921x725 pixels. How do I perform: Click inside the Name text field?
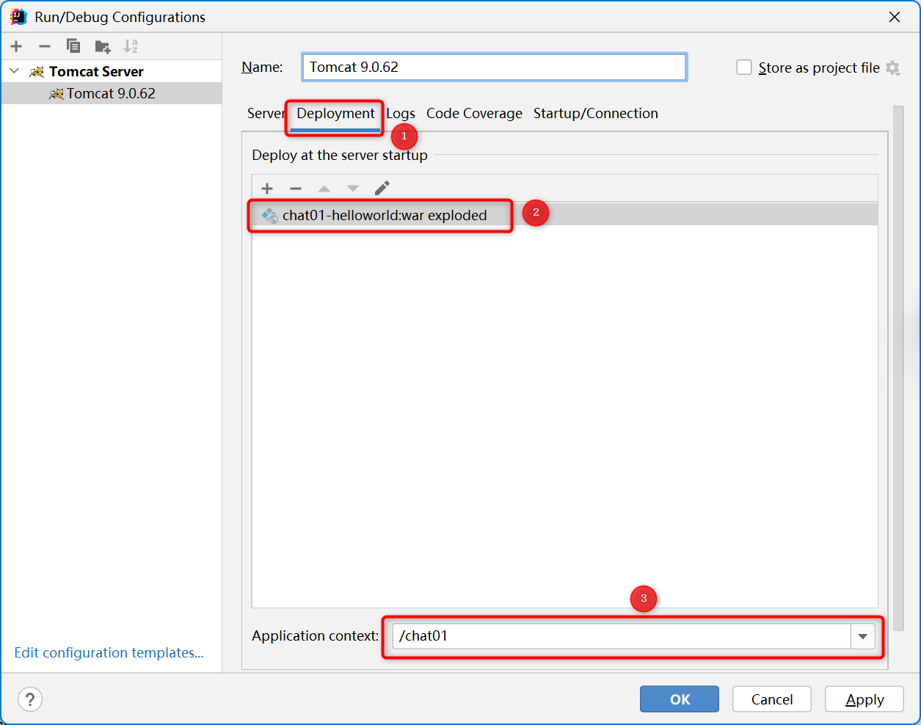[494, 67]
